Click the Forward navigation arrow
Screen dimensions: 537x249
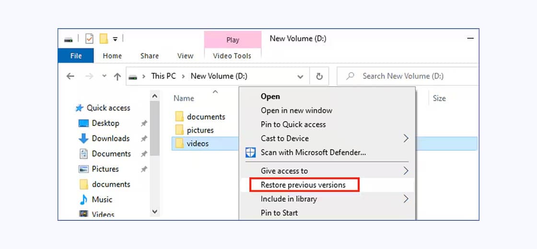coord(89,76)
